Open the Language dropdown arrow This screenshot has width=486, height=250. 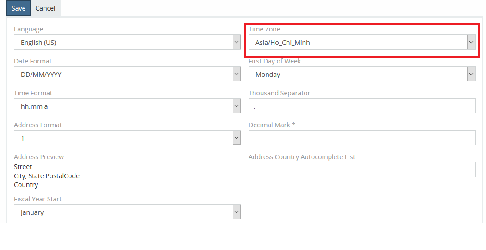pyautogui.click(x=237, y=42)
